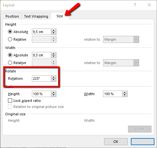Click the help question mark icon

pos(135,5)
